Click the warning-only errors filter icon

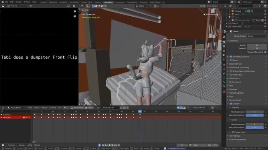tap(184, 107)
